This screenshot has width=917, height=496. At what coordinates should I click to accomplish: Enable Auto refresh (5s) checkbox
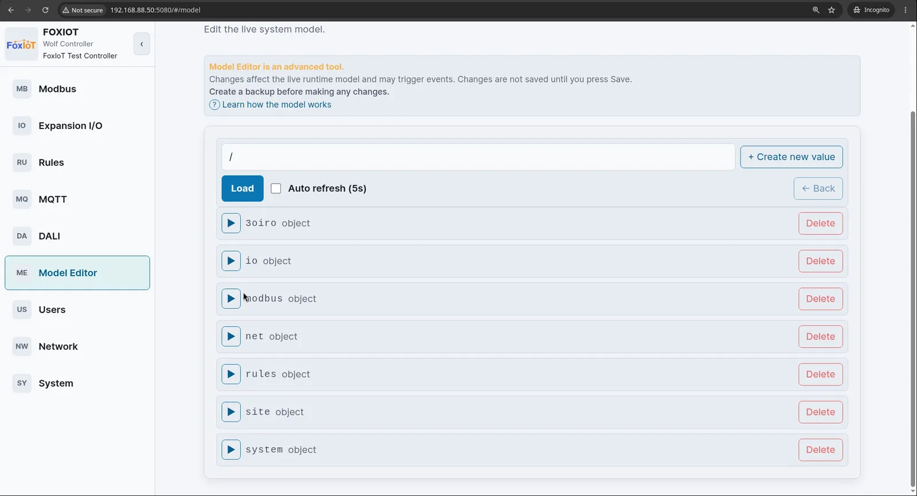coord(276,189)
